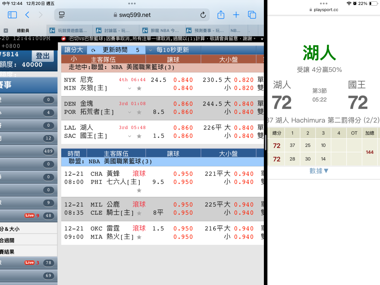The image size is (380, 285).
Task: Star the DEN 金塊 vs POR 拓荒者 game
Action: coord(139,112)
